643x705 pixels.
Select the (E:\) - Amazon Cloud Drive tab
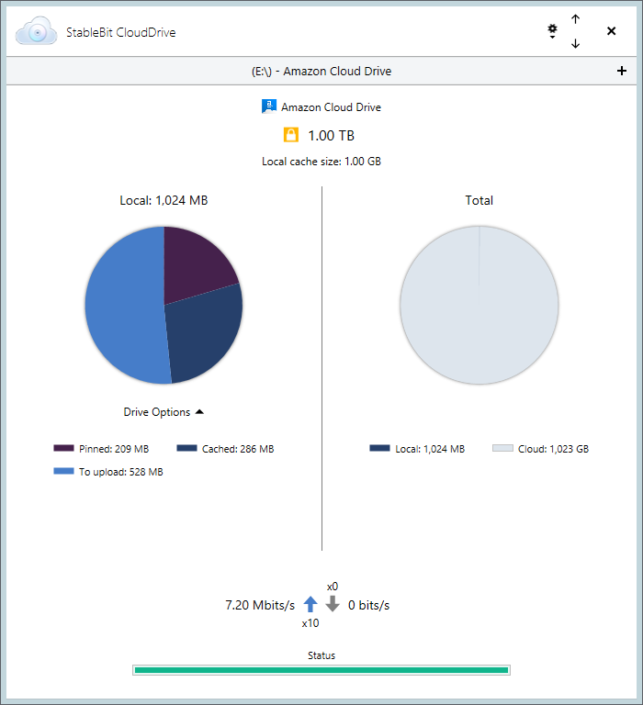pyautogui.click(x=321, y=71)
